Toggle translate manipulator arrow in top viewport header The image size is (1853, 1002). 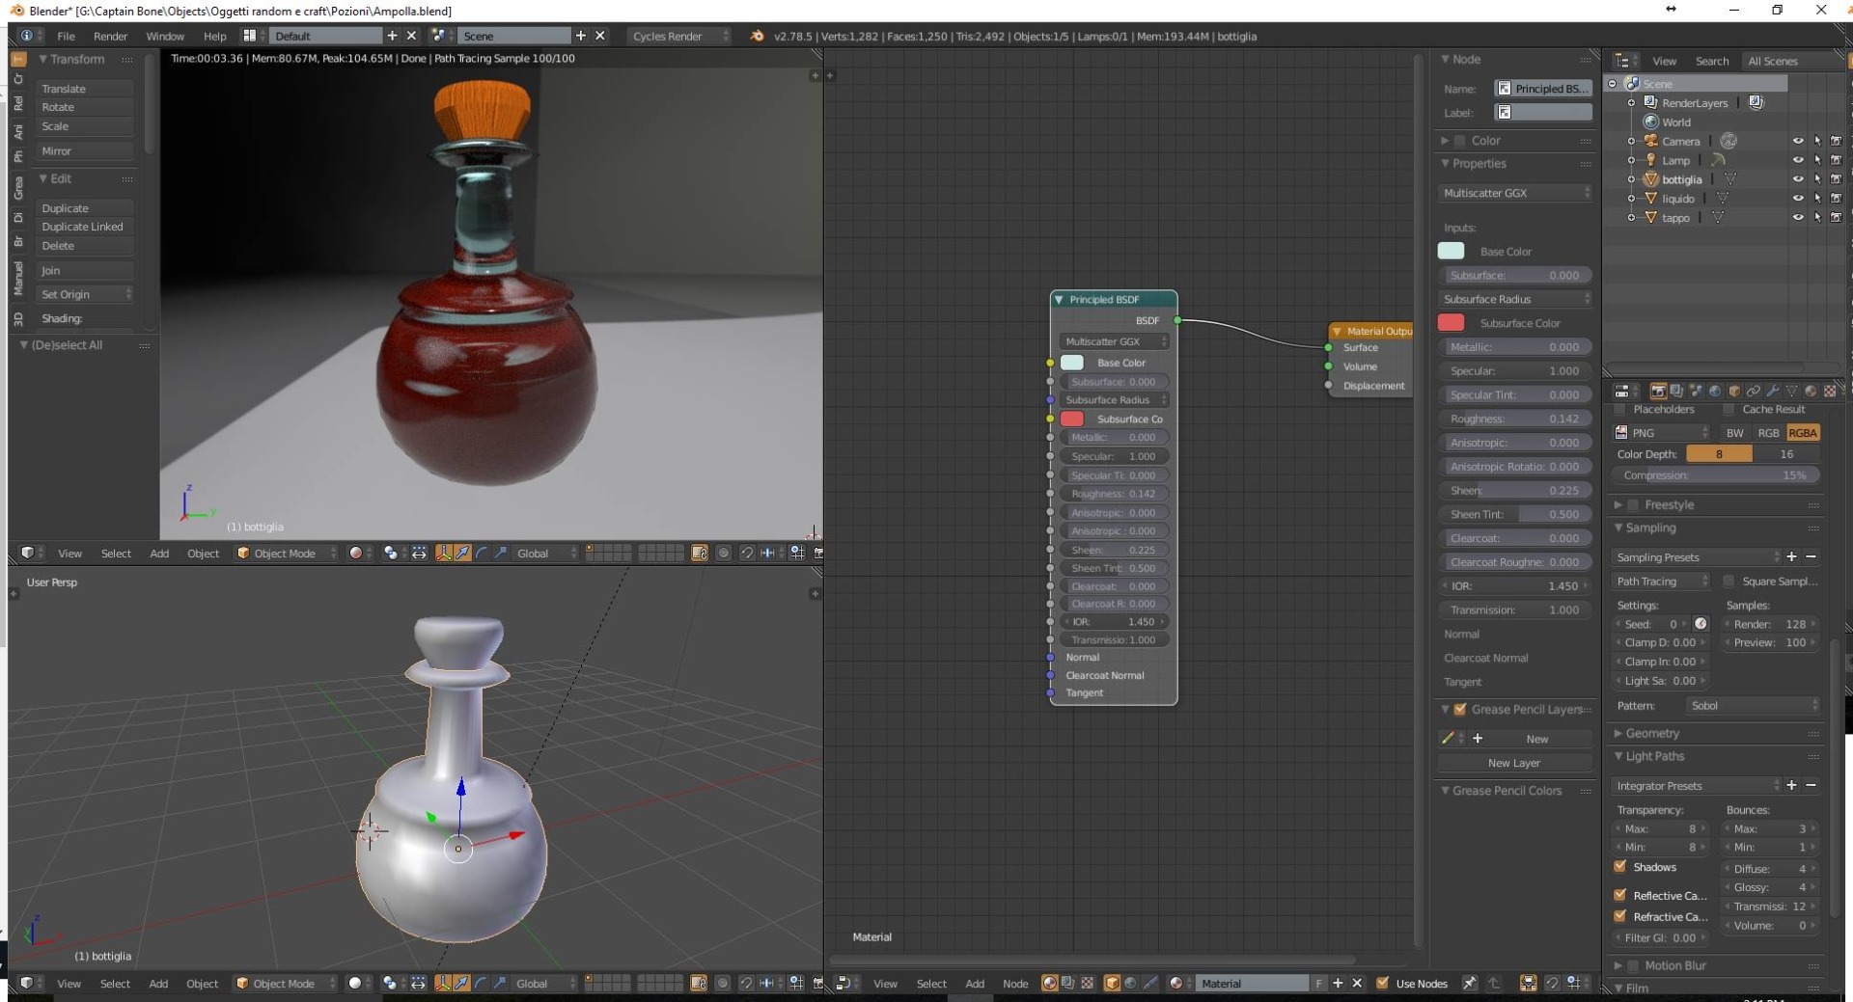tap(463, 553)
